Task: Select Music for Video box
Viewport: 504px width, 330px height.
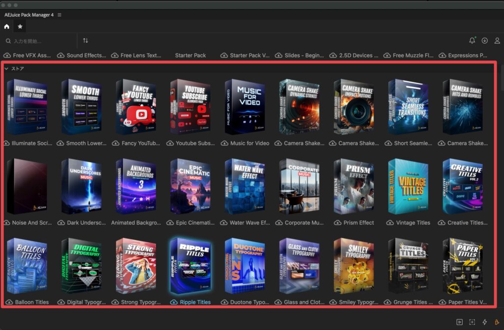Action: [x=245, y=107]
